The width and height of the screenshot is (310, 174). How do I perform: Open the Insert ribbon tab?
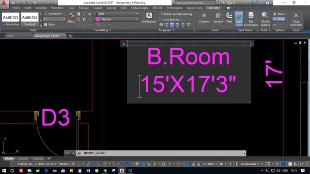click(x=28, y=8)
